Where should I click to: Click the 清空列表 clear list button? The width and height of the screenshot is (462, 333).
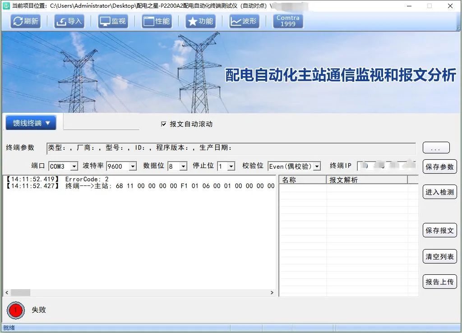[440, 257]
